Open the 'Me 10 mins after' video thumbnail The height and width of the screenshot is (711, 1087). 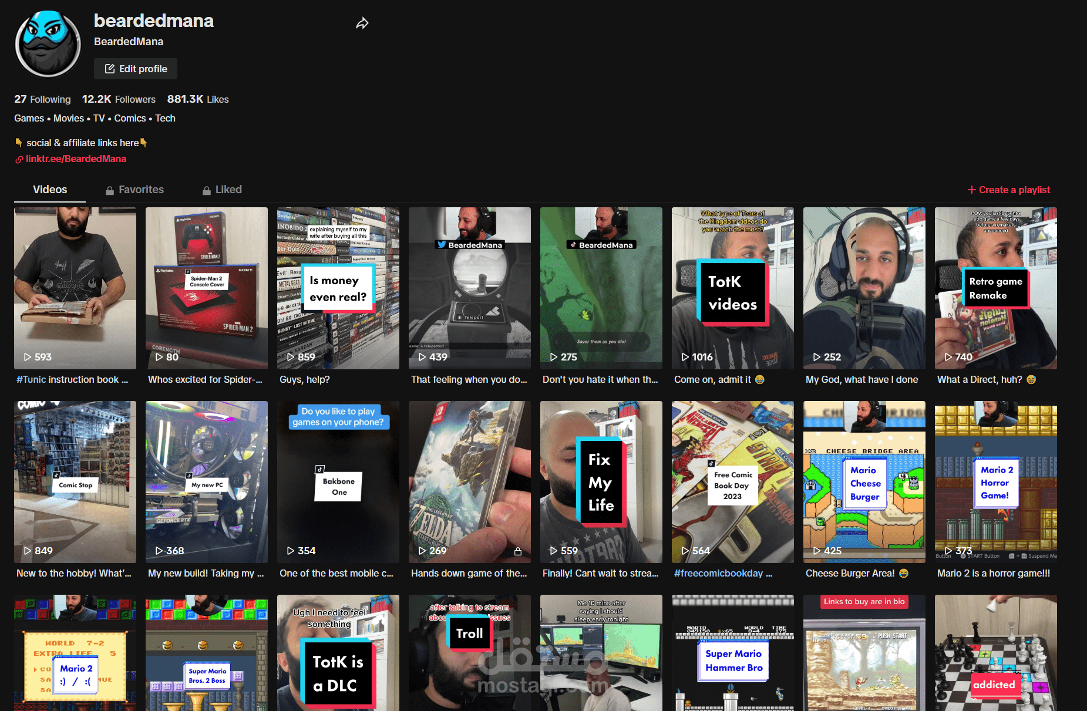tap(601, 653)
